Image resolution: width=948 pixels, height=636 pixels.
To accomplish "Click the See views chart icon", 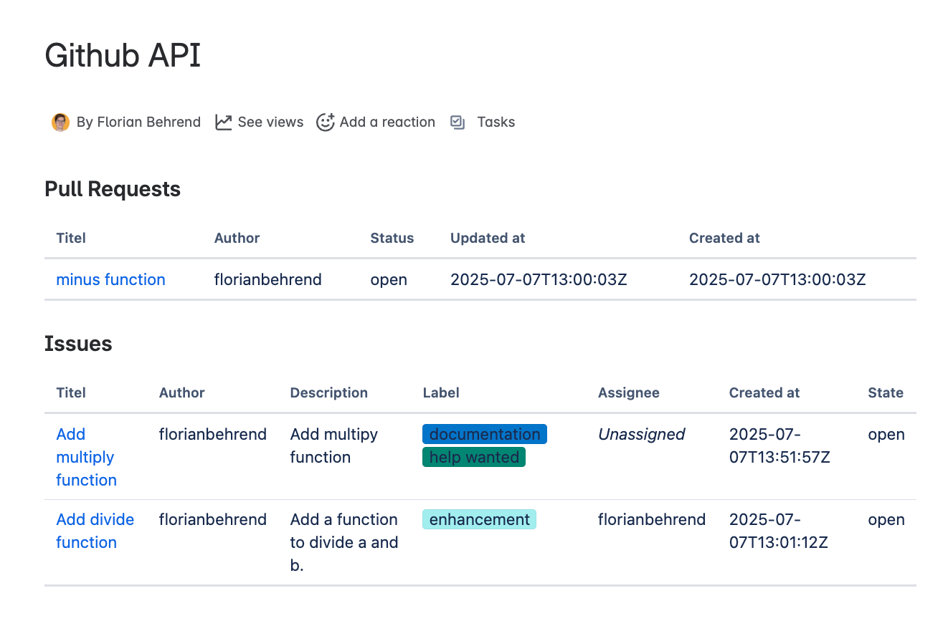I will point(223,122).
